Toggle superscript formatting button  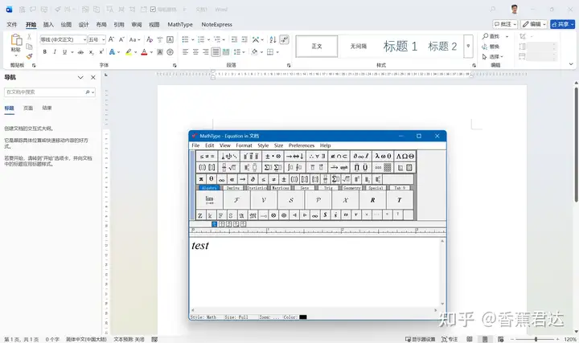pyautogui.click(x=101, y=52)
